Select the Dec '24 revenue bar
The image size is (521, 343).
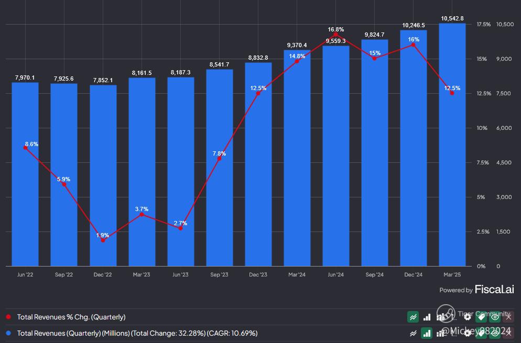414,148
